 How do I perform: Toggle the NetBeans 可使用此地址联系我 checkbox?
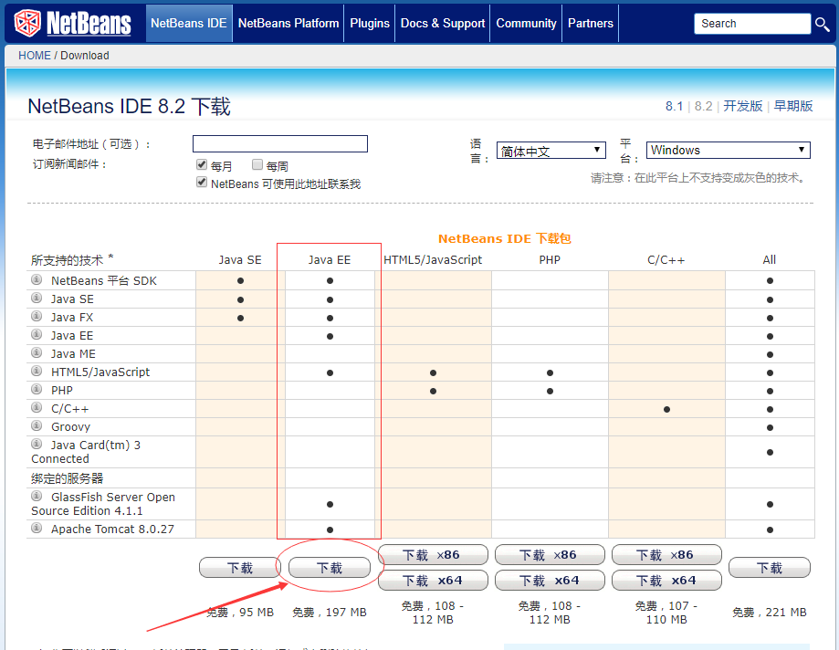point(202,183)
